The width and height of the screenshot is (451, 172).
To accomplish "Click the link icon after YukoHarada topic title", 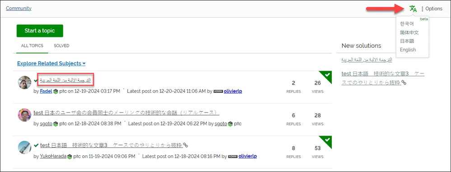I will pyautogui.click(x=186, y=145).
